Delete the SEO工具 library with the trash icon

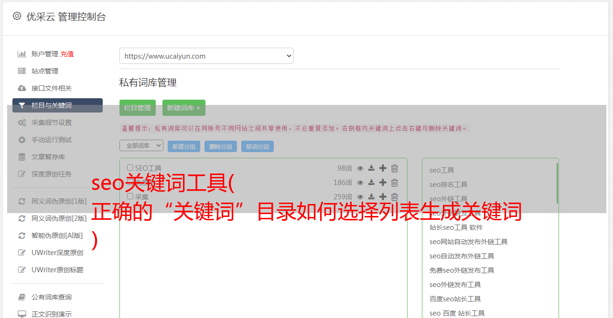(395, 168)
